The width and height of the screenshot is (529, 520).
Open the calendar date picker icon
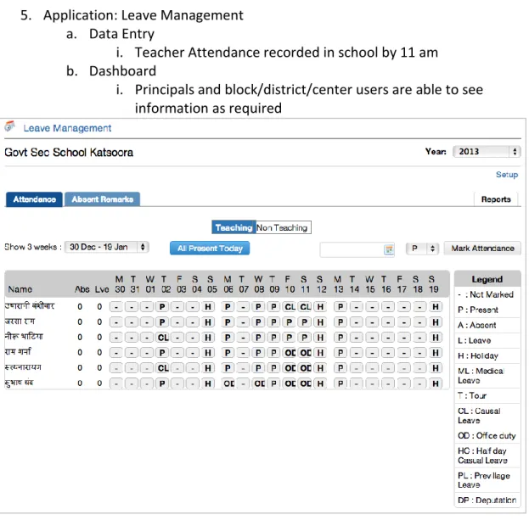[389, 249]
